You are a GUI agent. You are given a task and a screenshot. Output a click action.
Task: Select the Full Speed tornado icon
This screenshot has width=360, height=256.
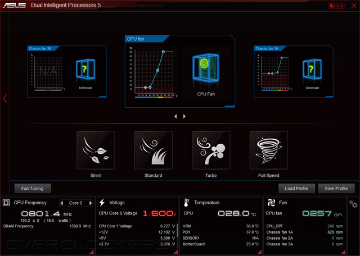pos(269,150)
